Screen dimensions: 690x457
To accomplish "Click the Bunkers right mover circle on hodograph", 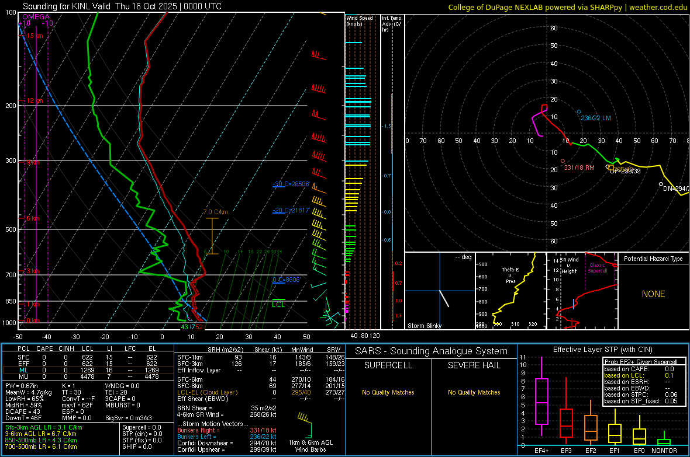I will point(563,161).
